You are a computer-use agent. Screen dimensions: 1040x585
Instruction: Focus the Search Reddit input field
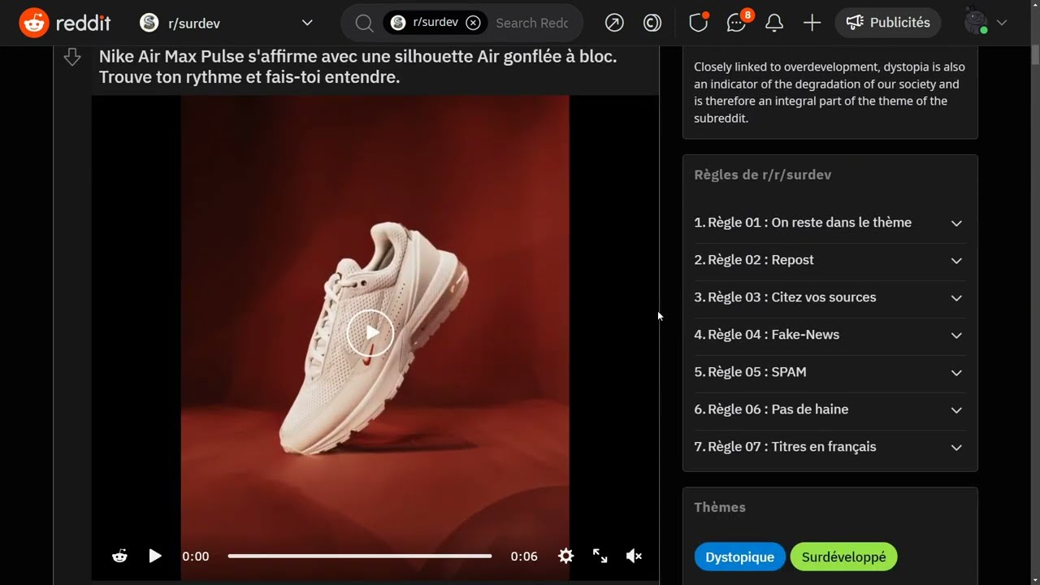(531, 23)
